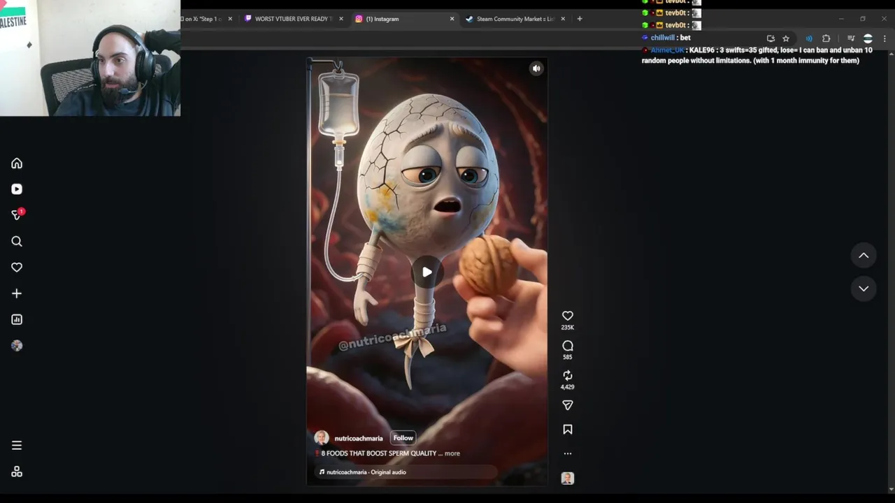Open 'nutricoachmaria · Original audio' link

pos(366,472)
